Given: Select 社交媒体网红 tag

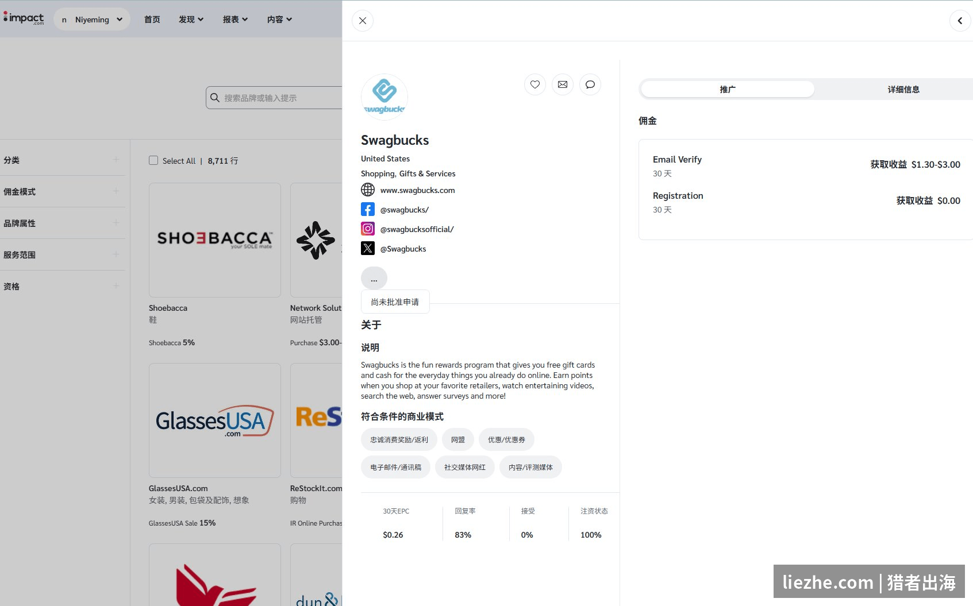Looking at the screenshot, I should (x=465, y=467).
